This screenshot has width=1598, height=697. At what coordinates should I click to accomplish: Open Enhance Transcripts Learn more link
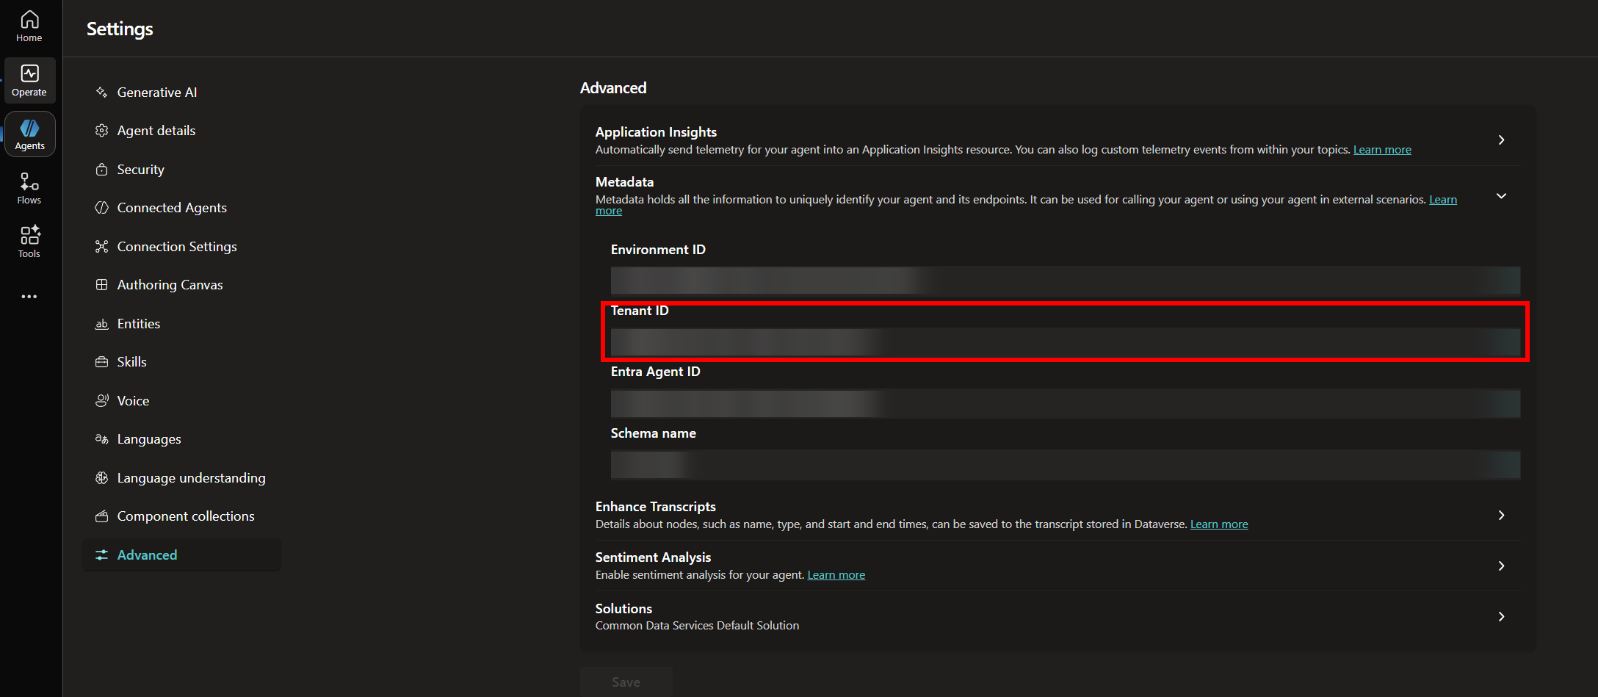(x=1219, y=524)
